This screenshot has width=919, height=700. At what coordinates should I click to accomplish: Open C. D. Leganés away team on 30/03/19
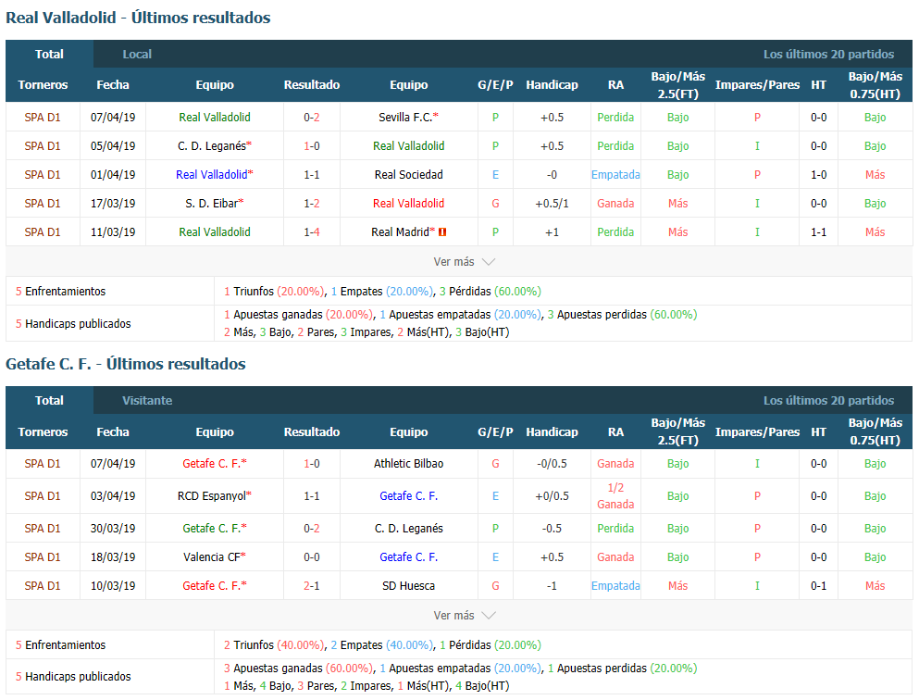coord(408,528)
